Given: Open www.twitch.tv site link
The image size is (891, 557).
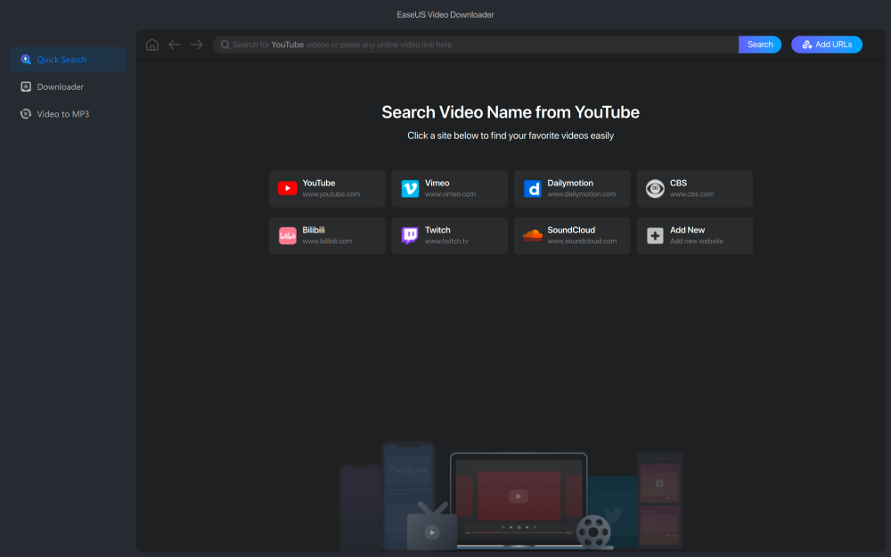Looking at the screenshot, I should click(446, 242).
